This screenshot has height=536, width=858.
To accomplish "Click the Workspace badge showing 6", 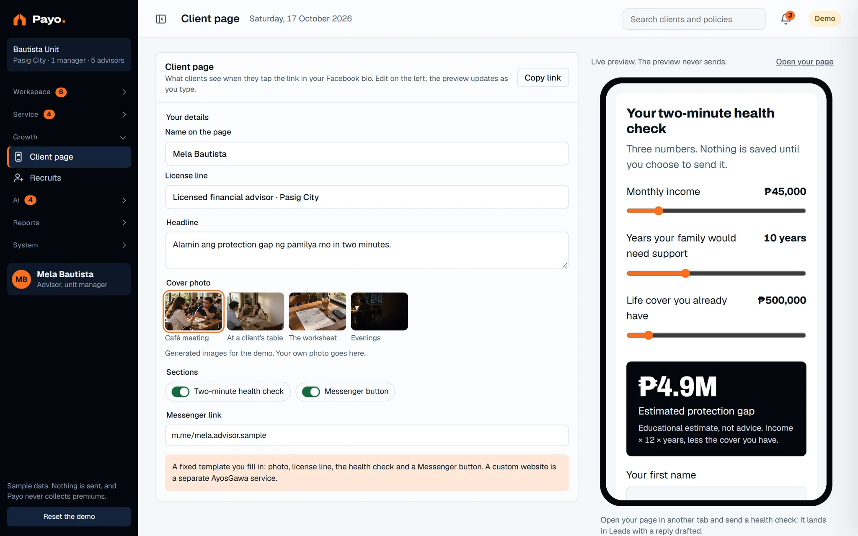I will point(61,92).
